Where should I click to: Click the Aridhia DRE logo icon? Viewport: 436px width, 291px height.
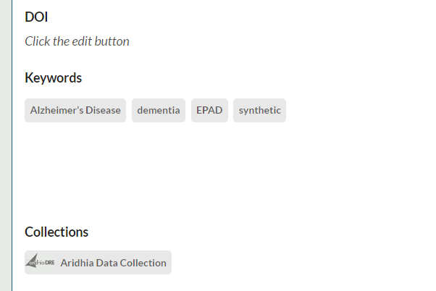click(40, 262)
